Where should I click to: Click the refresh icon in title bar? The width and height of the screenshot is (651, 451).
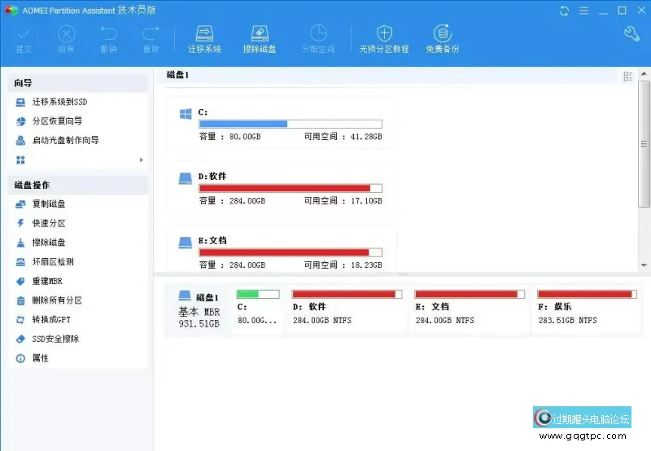point(564,11)
